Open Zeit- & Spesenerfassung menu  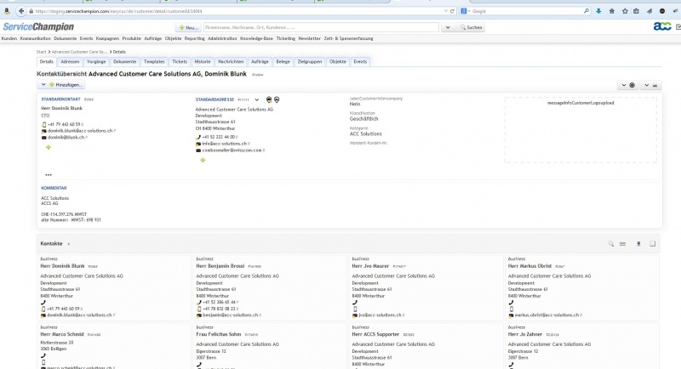(x=348, y=38)
